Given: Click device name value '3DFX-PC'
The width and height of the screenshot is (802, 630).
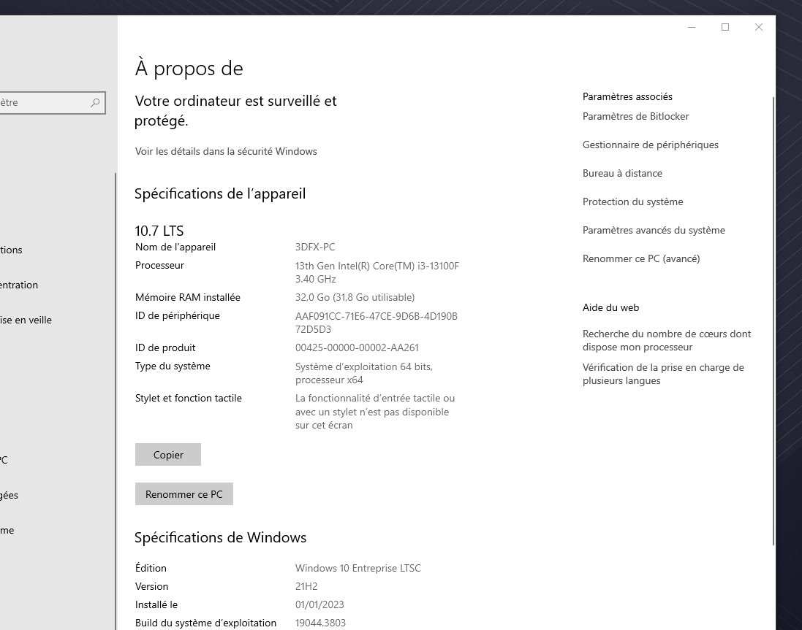Looking at the screenshot, I should click(x=315, y=247).
